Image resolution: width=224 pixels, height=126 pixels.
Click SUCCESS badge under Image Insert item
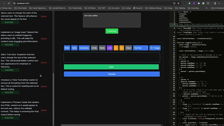click(10, 45)
